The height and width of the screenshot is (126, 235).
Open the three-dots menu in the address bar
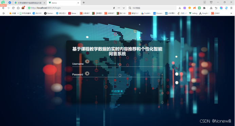119,8
